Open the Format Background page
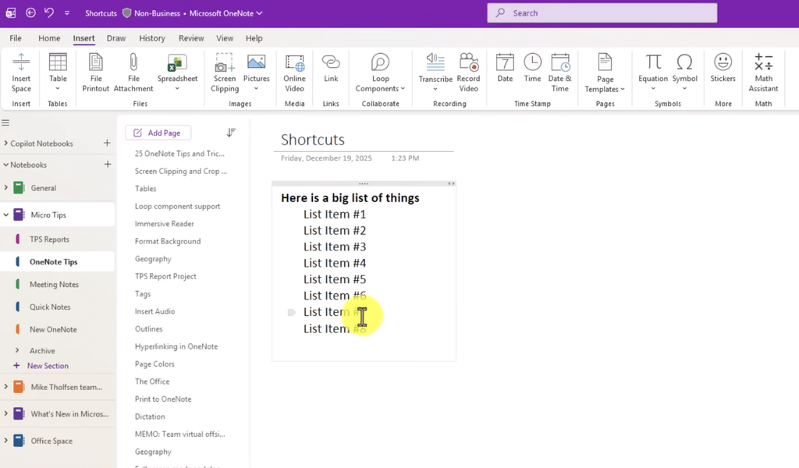Viewport: 799px width, 468px height. coord(168,241)
